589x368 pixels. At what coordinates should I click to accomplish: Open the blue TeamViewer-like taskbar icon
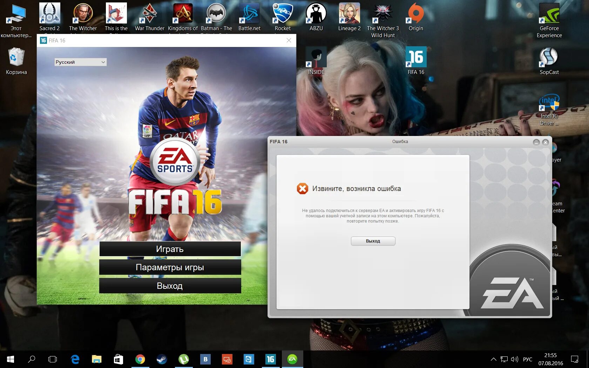pyautogui.click(x=249, y=359)
